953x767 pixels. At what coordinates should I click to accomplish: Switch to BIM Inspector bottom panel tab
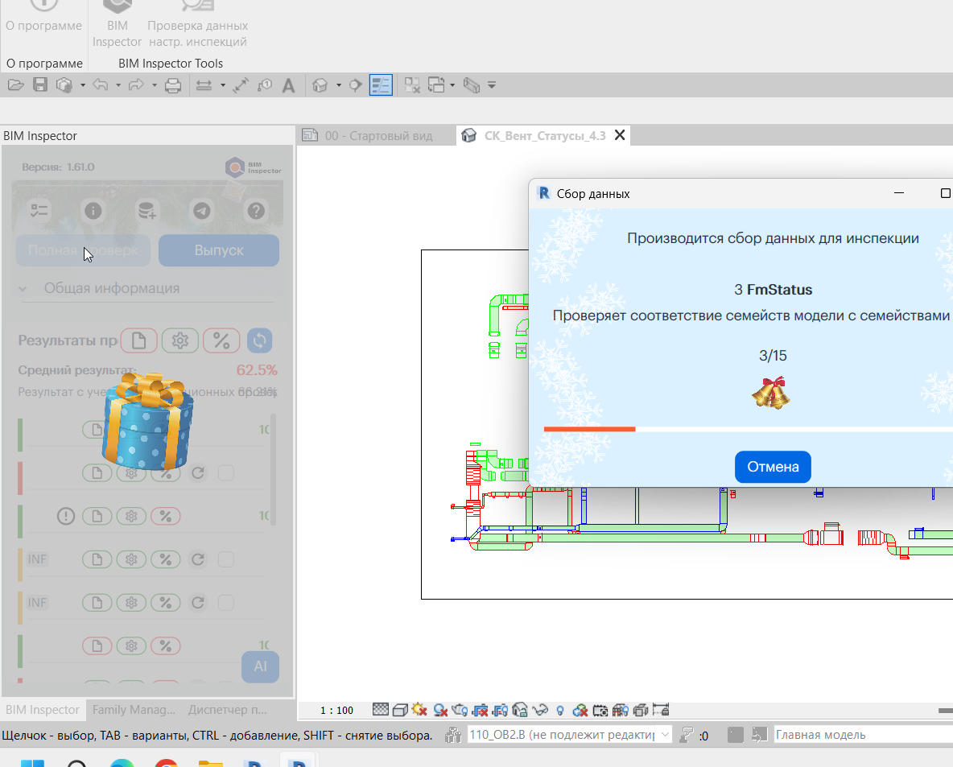[x=43, y=709]
